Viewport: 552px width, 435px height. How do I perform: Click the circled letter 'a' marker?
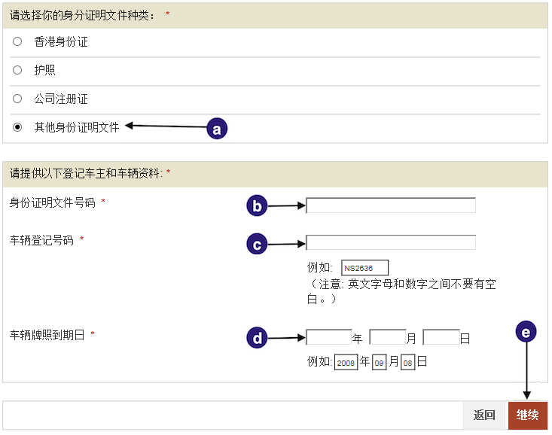[217, 129]
